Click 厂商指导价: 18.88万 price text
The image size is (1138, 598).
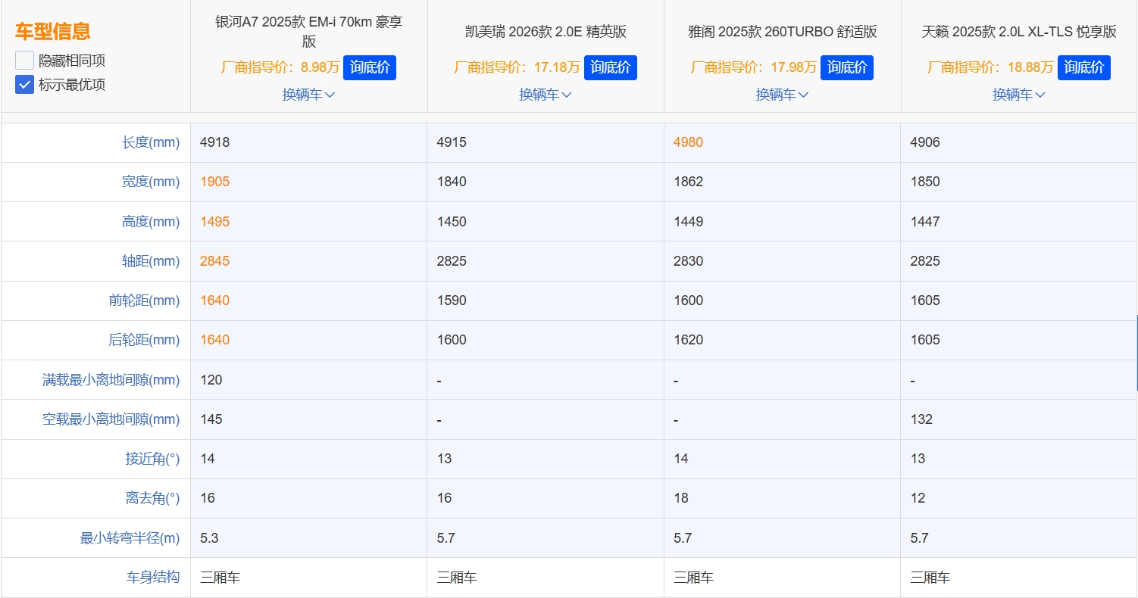pyautogui.click(x=991, y=67)
